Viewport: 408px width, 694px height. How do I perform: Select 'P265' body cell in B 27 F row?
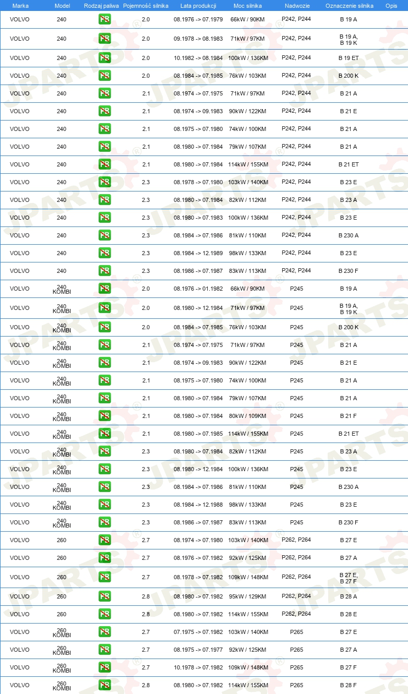pos(296,667)
